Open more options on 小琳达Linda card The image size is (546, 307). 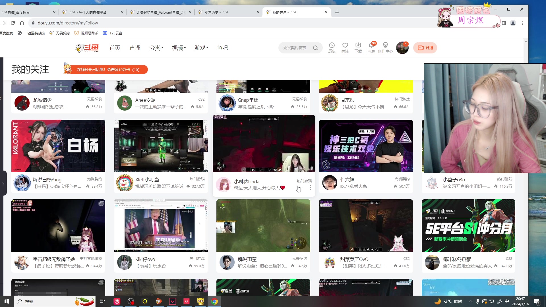[x=310, y=188]
